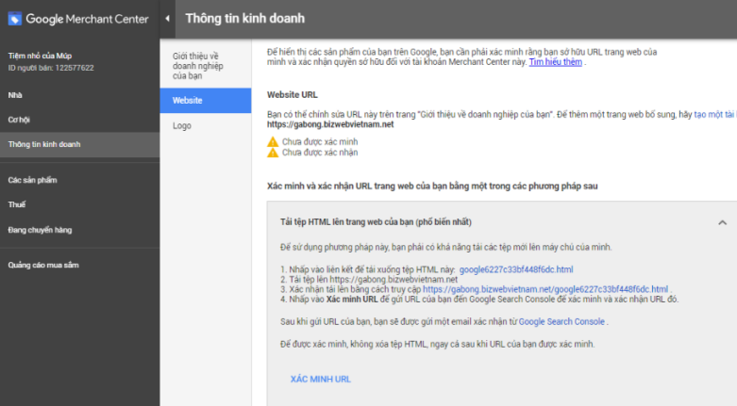Open the full gabong.bizwebvietnam.net verification URL link
The image size is (737, 406).
click(x=545, y=289)
